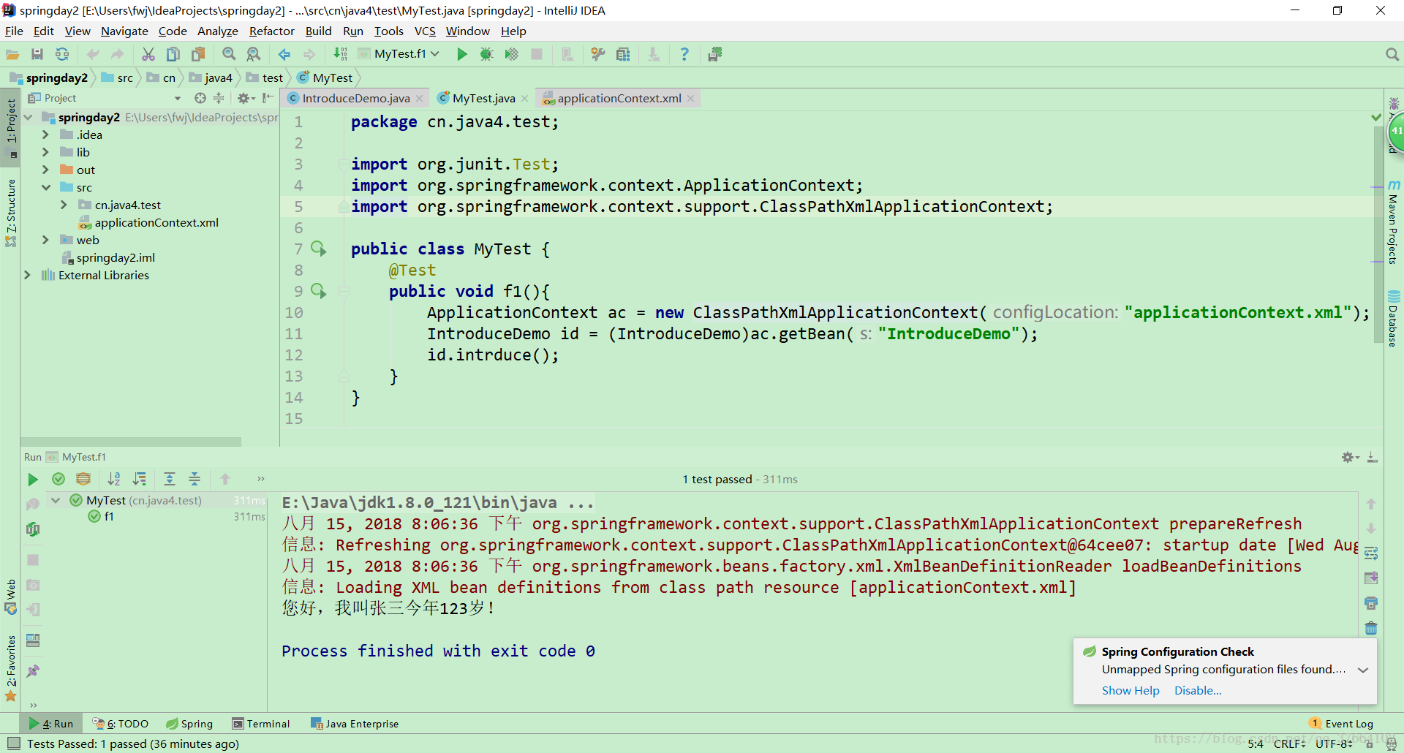Click the Build project icon with binary digits
The image size is (1404, 753).
coord(340,54)
